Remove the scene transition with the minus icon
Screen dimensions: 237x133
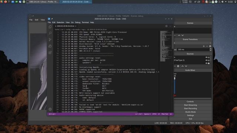pos(207,46)
